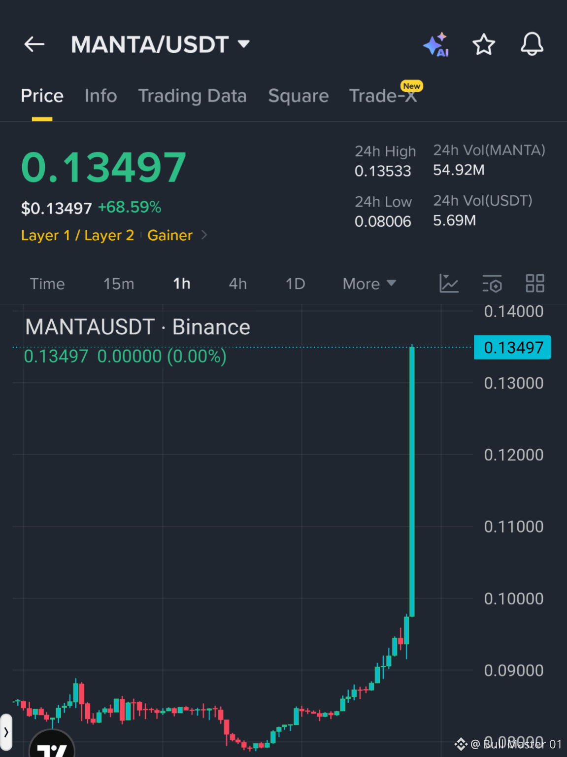Tap the 24h Vol(MANTA) value 54.92M
567x757 pixels.
[459, 170]
